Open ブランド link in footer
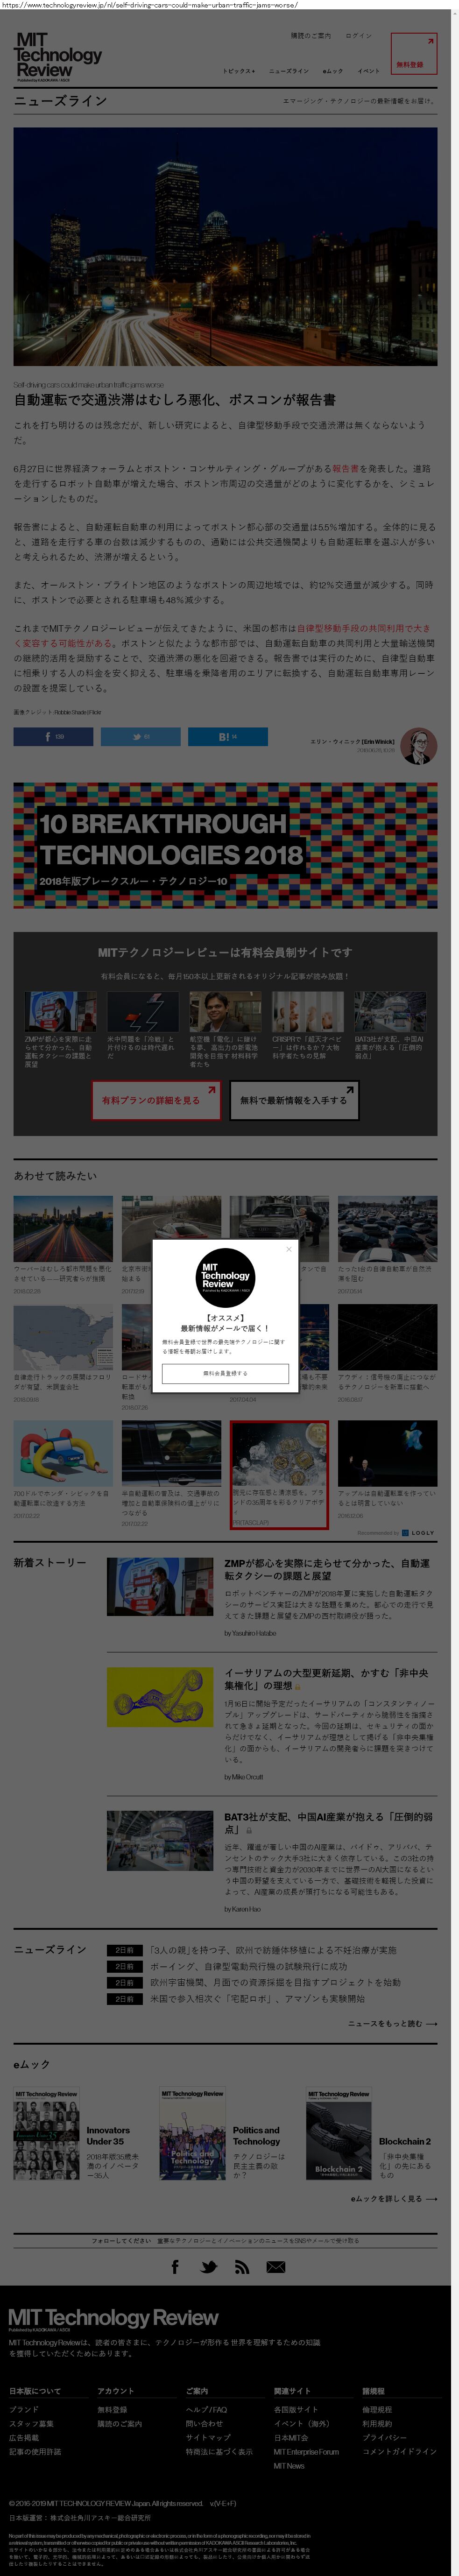The image size is (459, 2576). tap(24, 2409)
